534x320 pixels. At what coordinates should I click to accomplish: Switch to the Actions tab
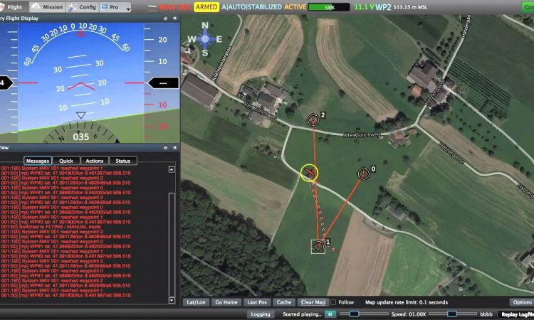[x=94, y=161]
